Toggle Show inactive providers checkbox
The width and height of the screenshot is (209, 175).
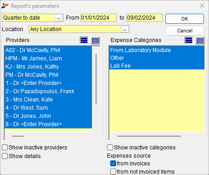[x=5, y=148]
